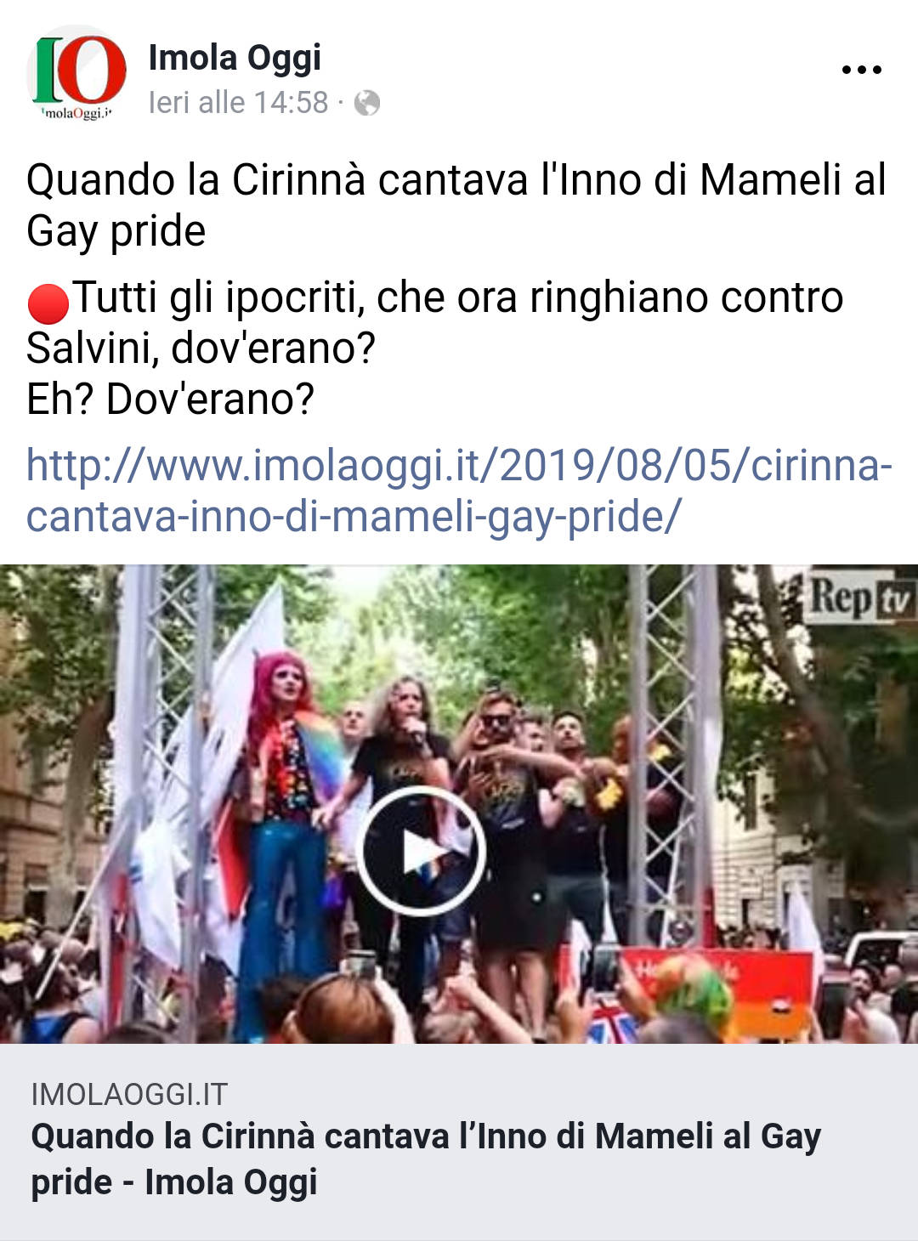Screen dimensions: 918x1241
Task: Open the post timestamp Ieri alle 14:58
Action: click(x=238, y=103)
